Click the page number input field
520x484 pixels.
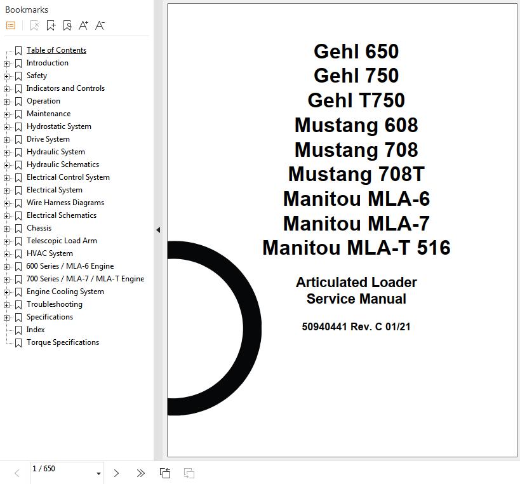click(60, 469)
